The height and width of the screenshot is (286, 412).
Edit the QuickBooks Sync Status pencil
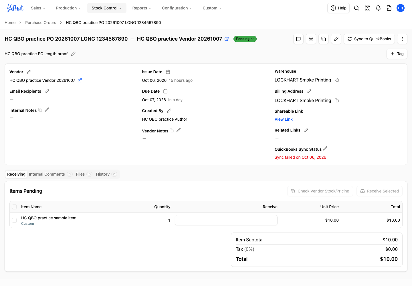coord(325,149)
